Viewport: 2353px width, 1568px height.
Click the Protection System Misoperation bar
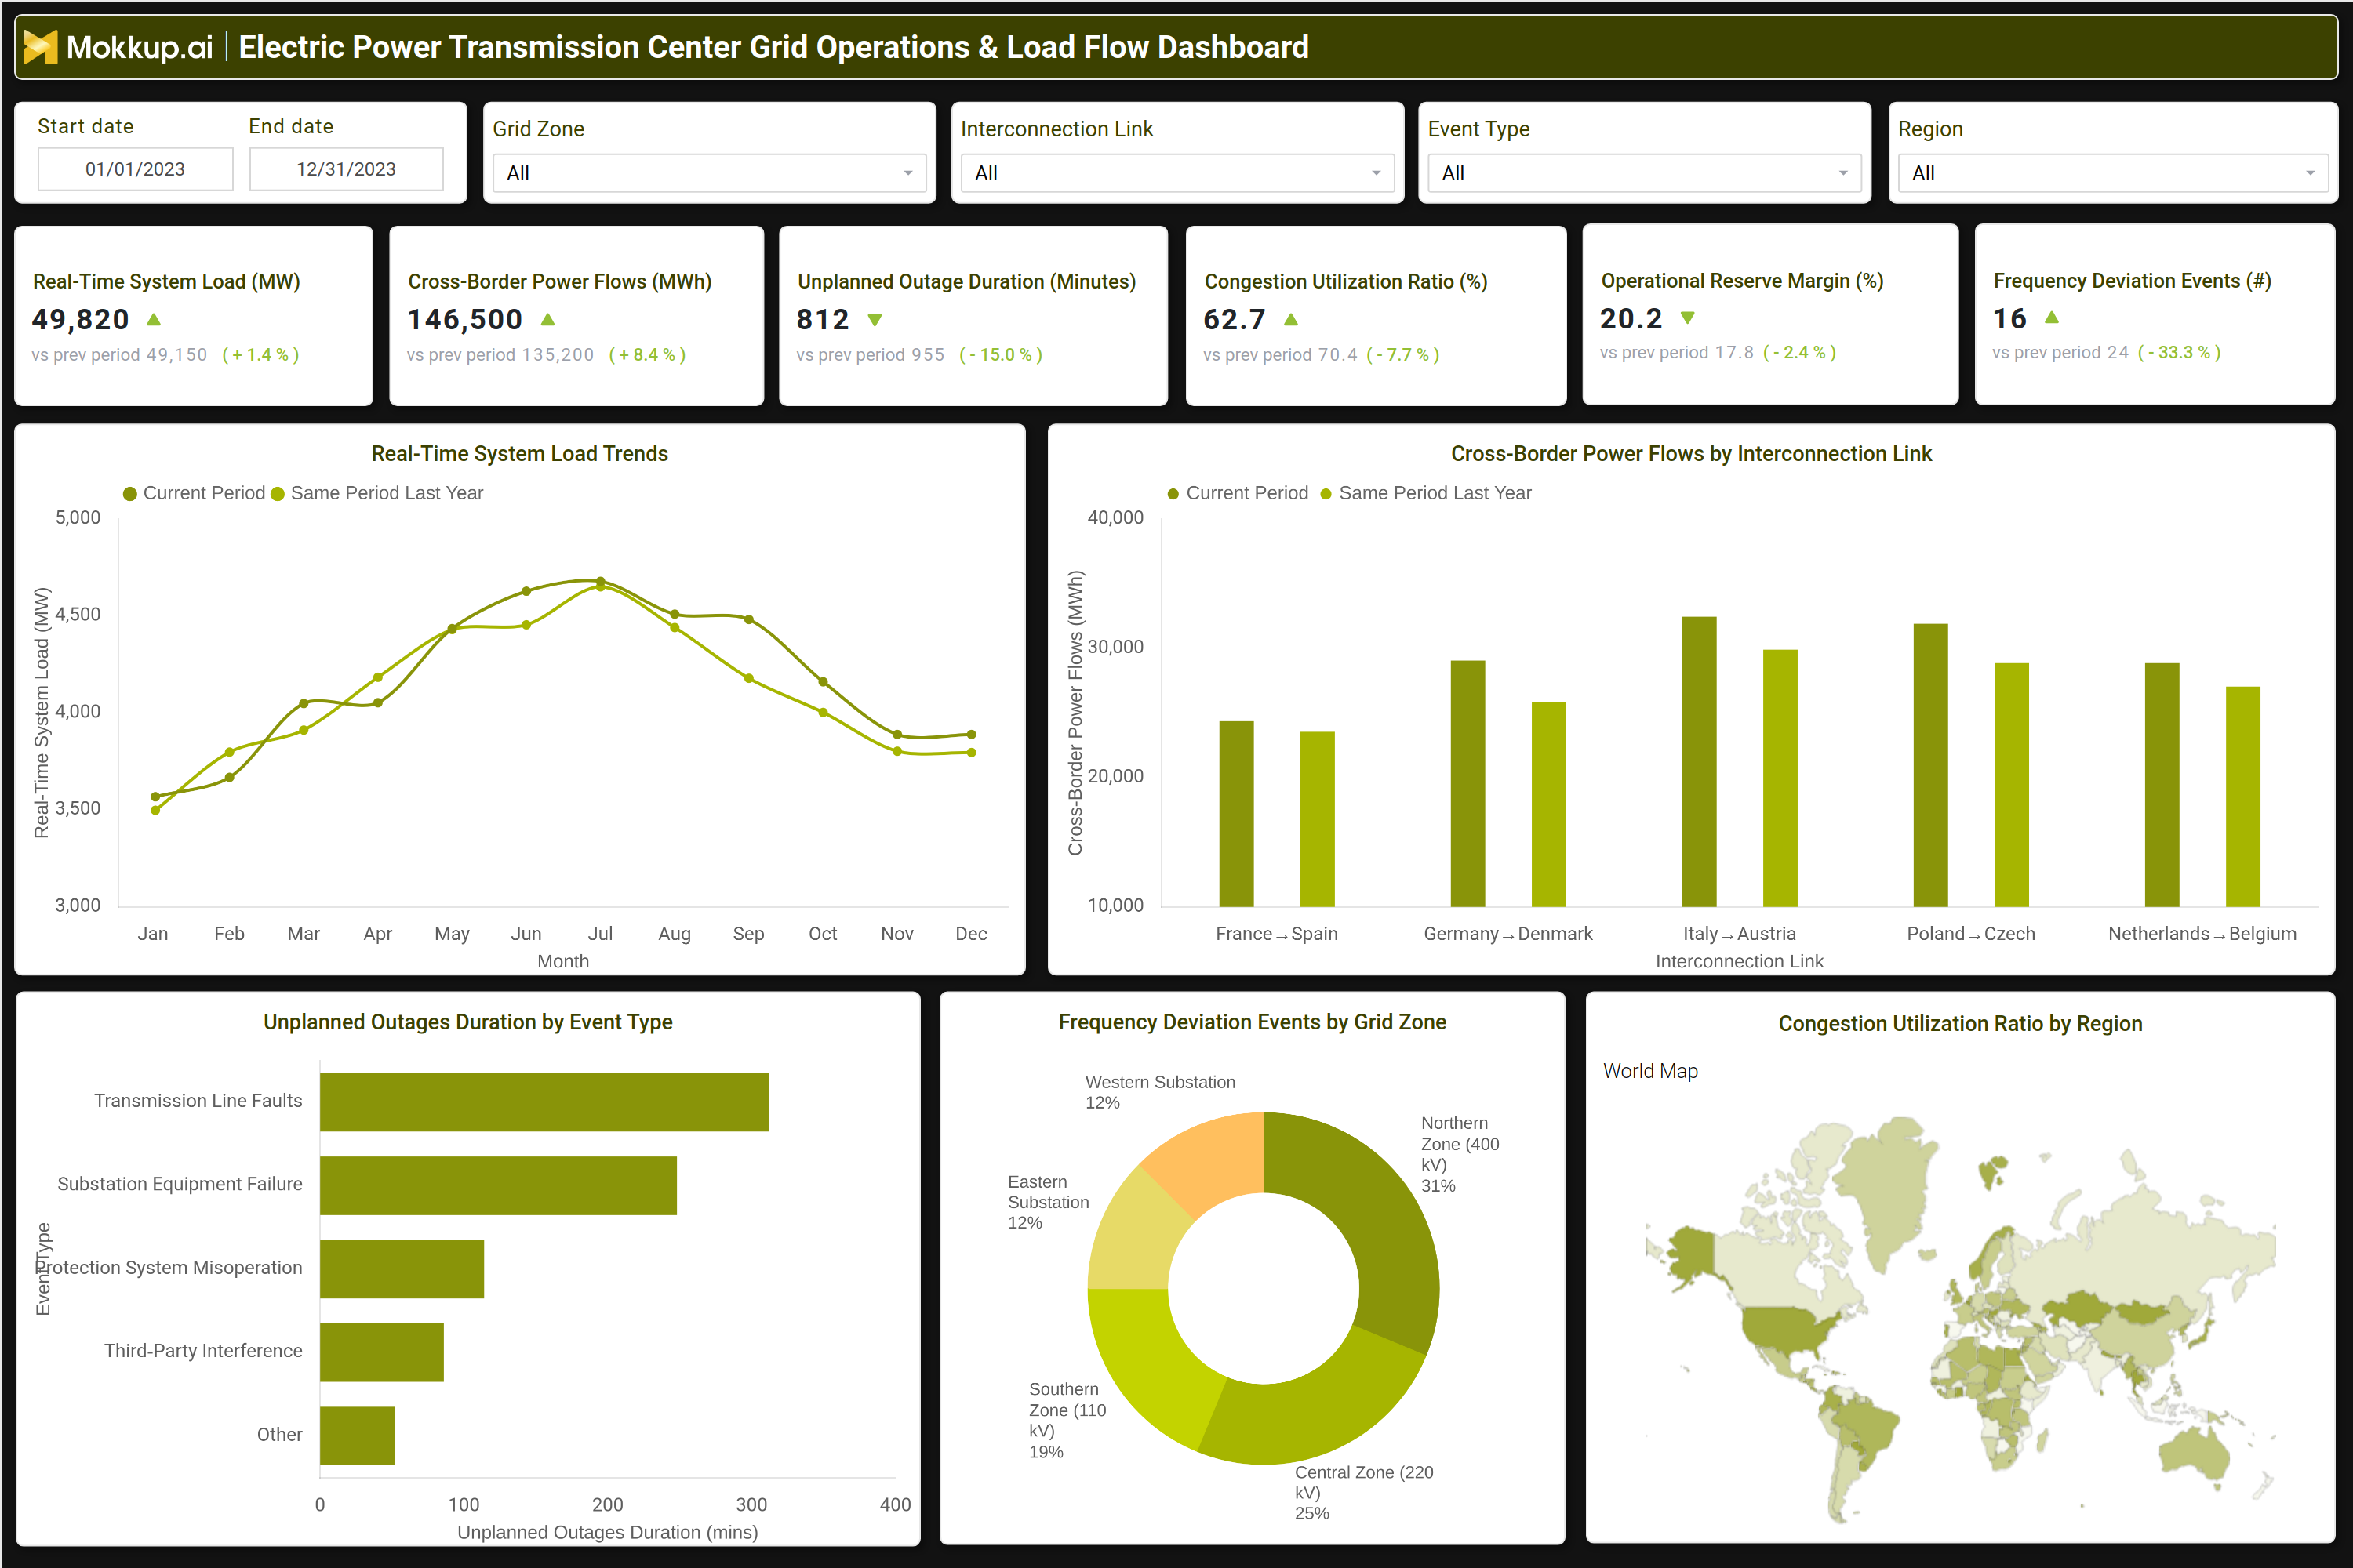pos(402,1269)
